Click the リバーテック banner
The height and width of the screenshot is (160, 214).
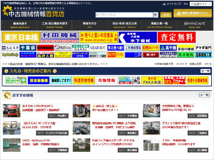click(x=168, y=55)
